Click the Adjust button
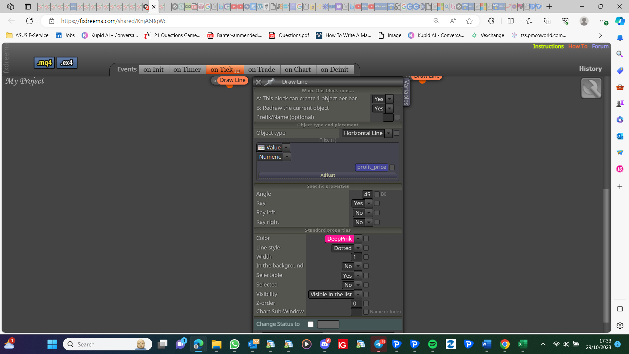Viewport: 629px width, 354px height. (x=328, y=175)
